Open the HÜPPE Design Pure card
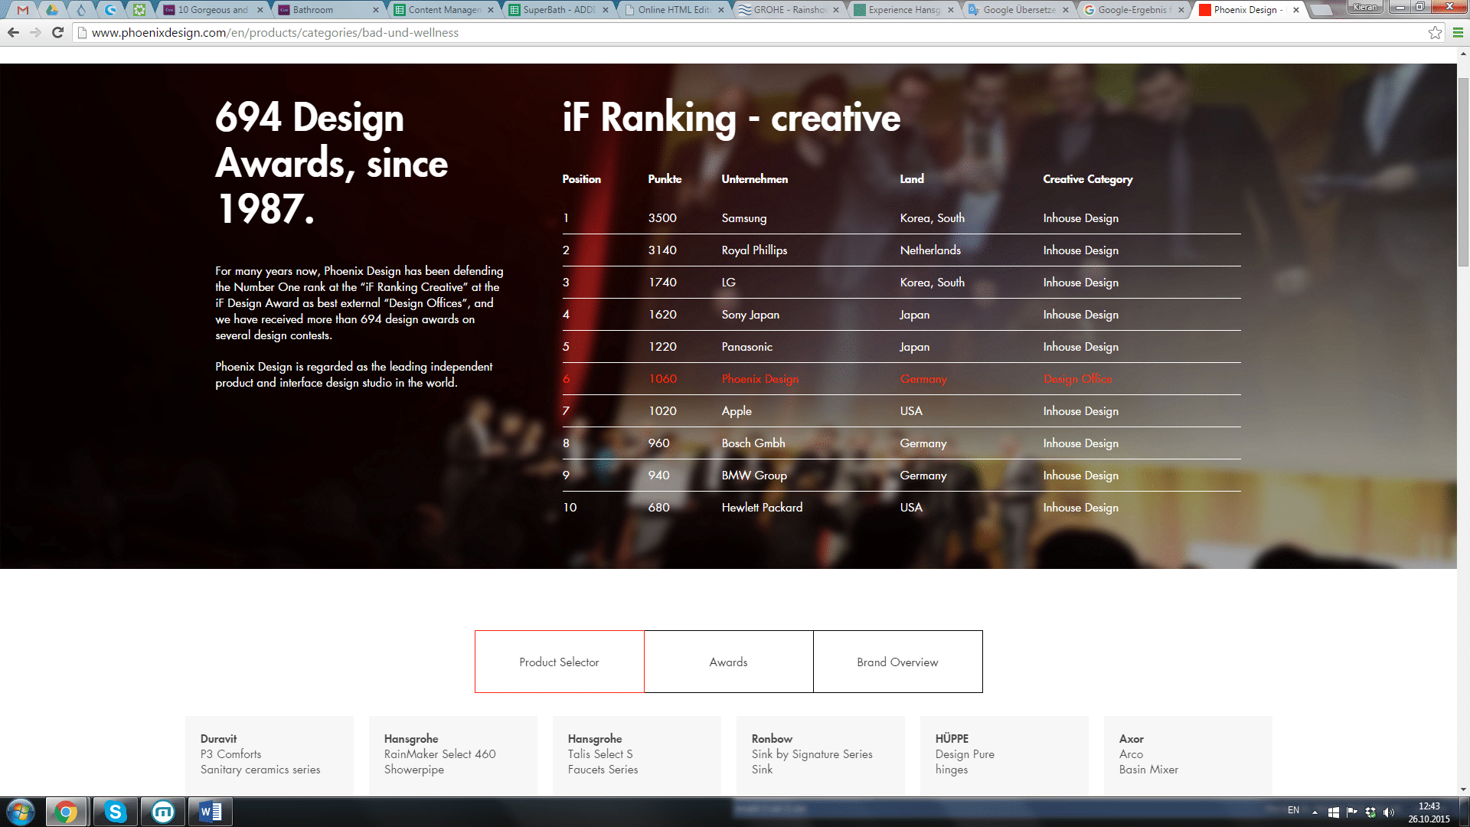This screenshot has height=827, width=1470. click(x=1004, y=756)
